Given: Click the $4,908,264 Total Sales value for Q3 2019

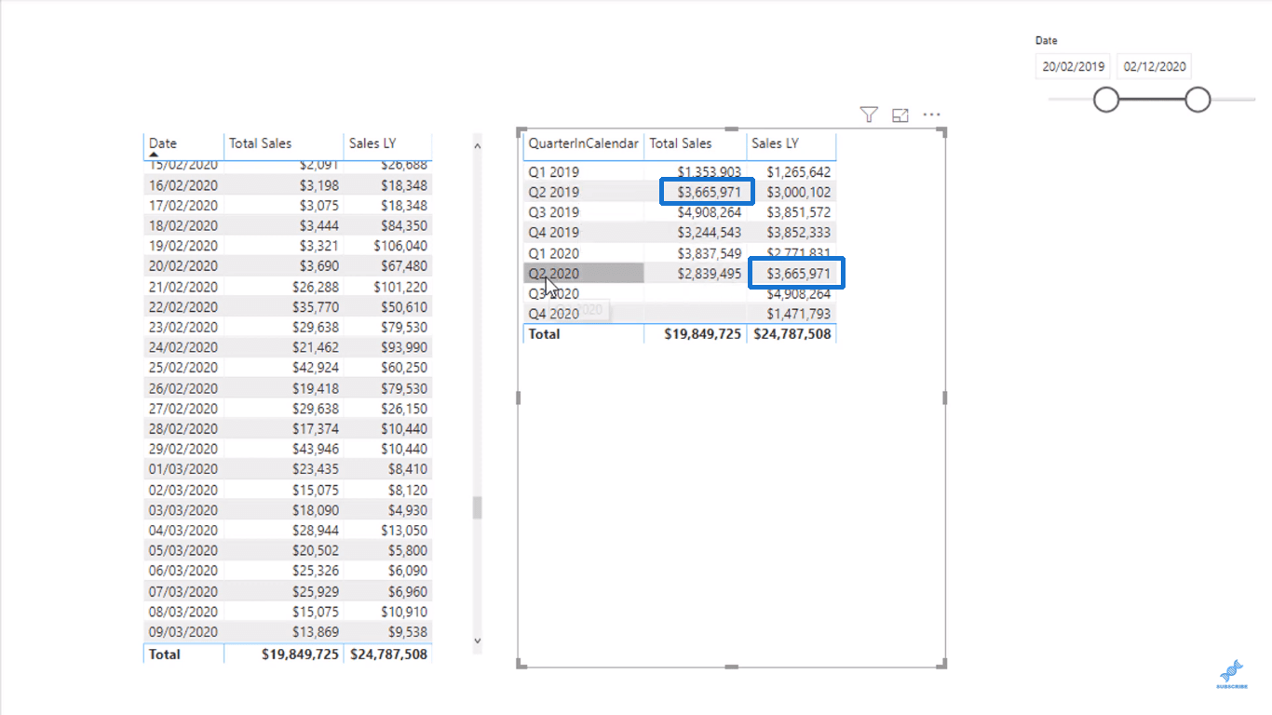Looking at the screenshot, I should pos(710,212).
